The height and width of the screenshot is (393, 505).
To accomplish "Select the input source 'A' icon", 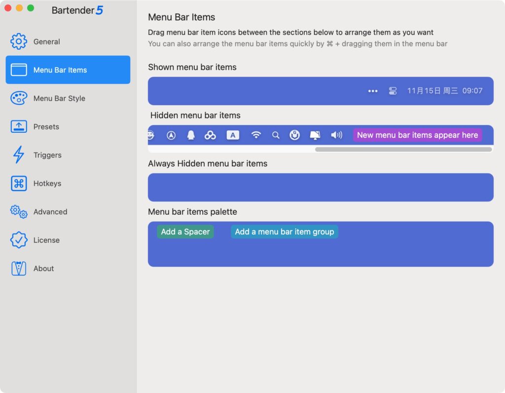I will (233, 135).
